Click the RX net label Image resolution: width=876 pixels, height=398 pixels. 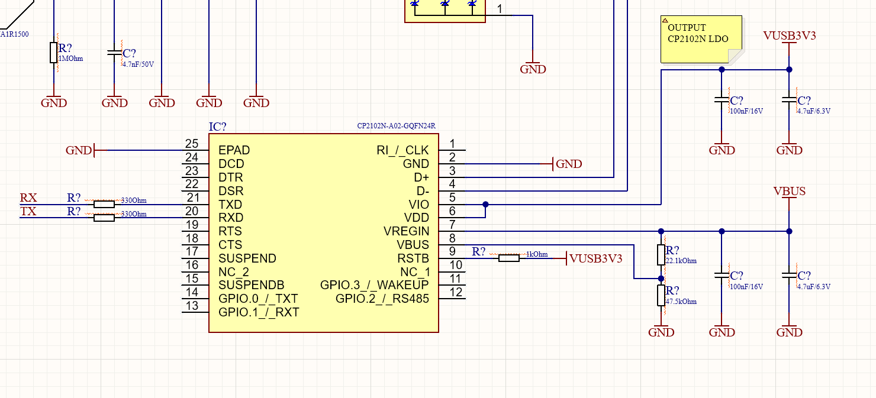(28, 198)
